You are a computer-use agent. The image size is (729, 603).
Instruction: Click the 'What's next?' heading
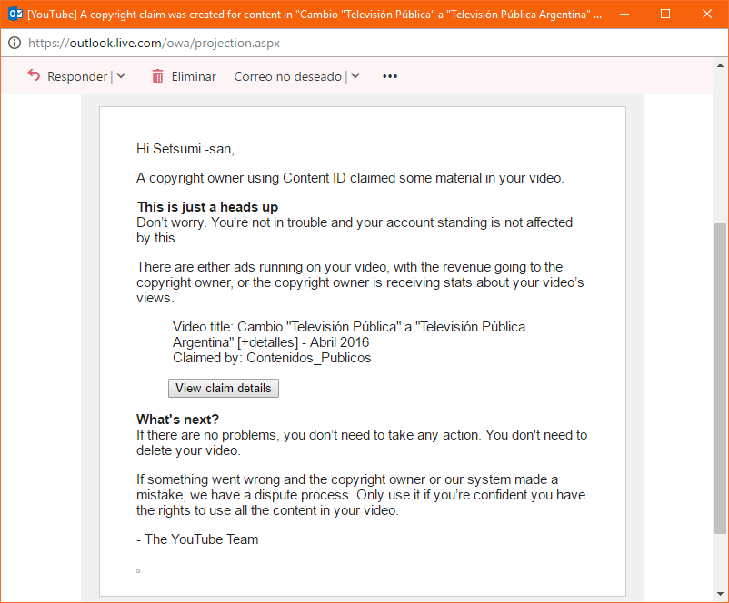tap(177, 419)
